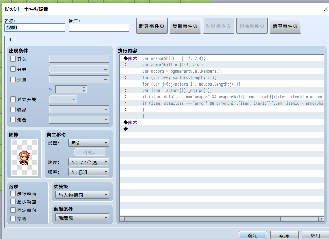Open the 频率 dropdown
The height and width of the screenshot is (239, 329).
pyautogui.click(x=89, y=172)
